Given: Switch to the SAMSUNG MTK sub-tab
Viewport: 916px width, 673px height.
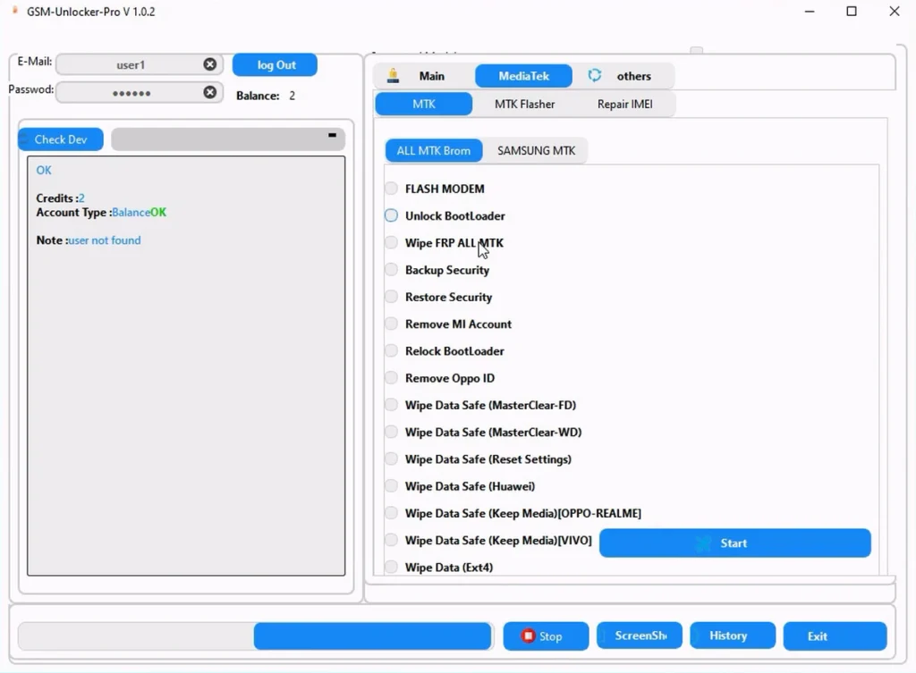Looking at the screenshot, I should pos(536,150).
